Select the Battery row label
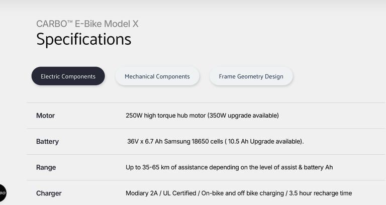 click(x=48, y=142)
